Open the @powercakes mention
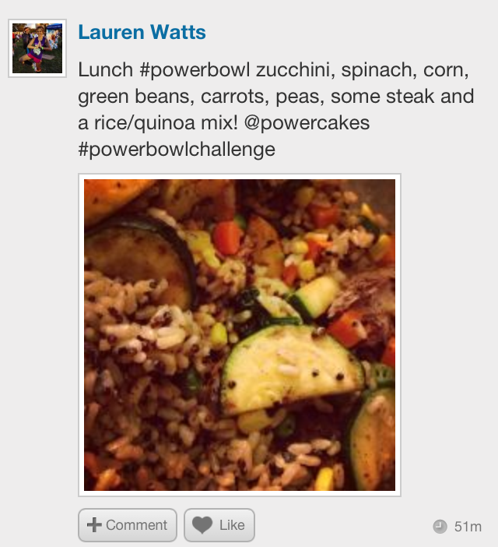Image resolution: width=498 pixels, height=547 pixels. 307,123
